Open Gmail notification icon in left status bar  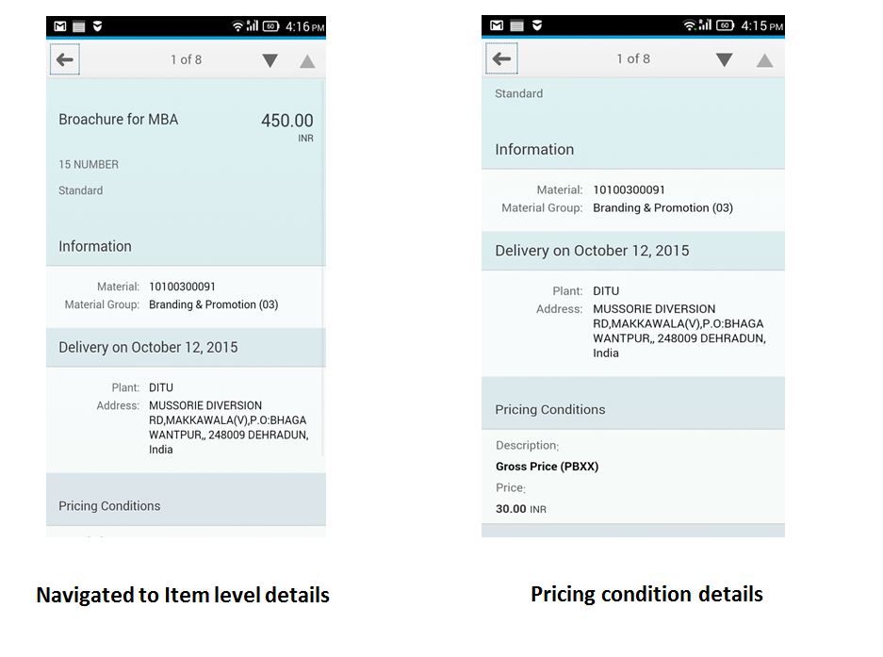[x=60, y=25]
